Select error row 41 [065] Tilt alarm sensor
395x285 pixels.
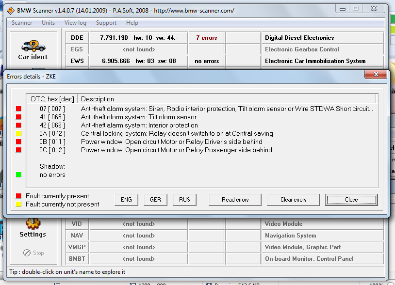[x=201, y=117]
